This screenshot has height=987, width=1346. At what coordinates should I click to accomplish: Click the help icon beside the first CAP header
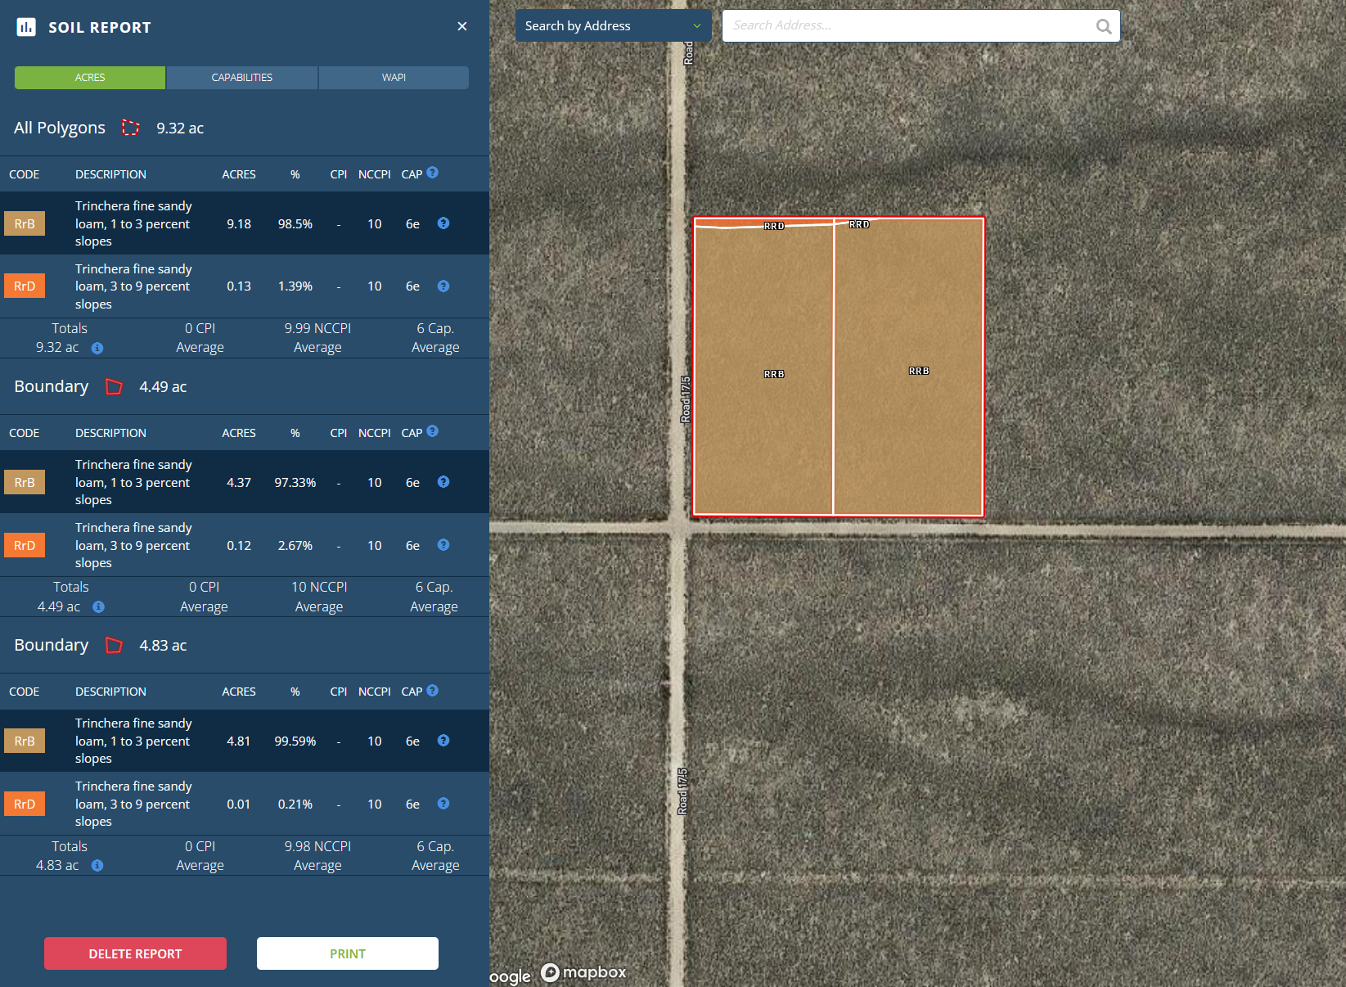click(x=433, y=173)
